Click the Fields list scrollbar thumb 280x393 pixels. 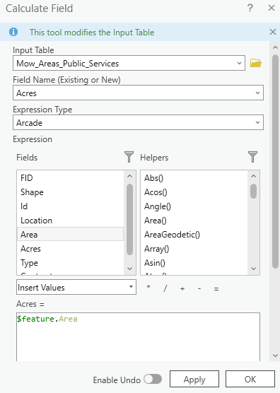[129, 220]
